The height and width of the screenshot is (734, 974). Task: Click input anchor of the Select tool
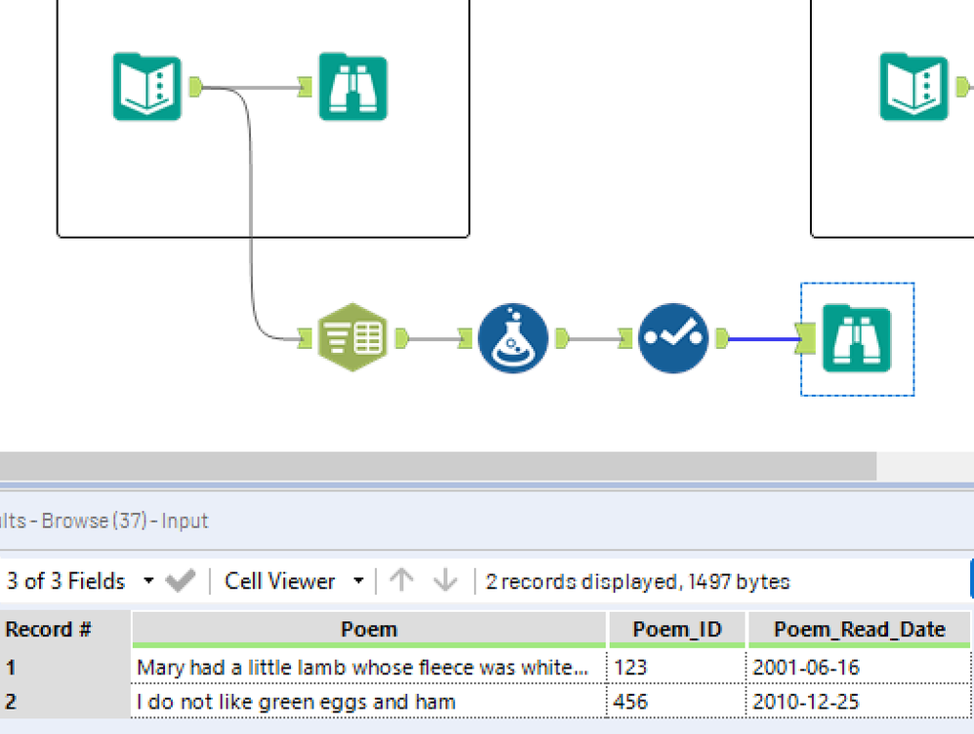625,338
